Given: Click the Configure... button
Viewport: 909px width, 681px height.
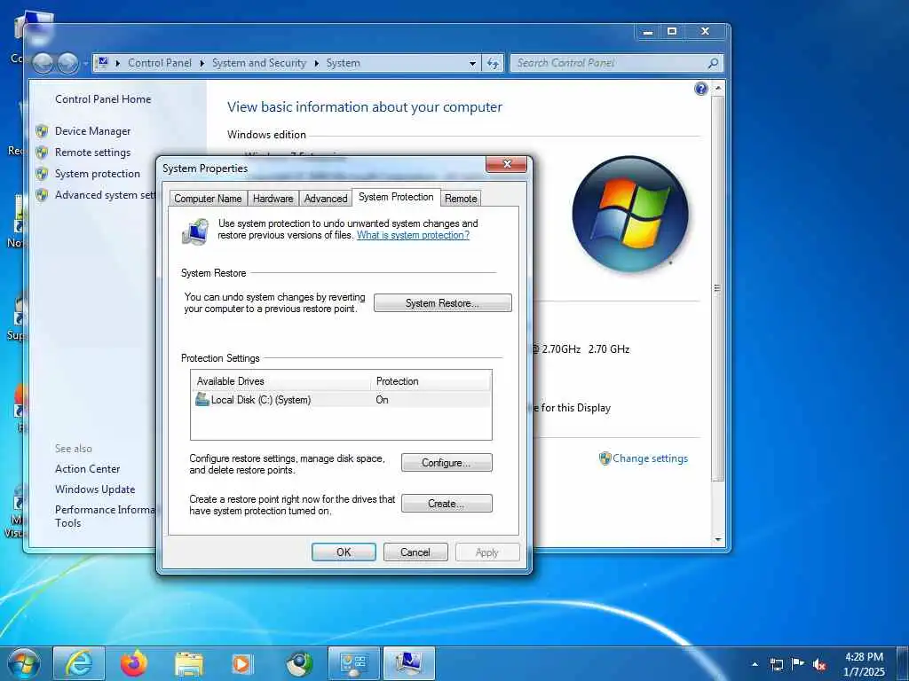Looking at the screenshot, I should click(447, 463).
